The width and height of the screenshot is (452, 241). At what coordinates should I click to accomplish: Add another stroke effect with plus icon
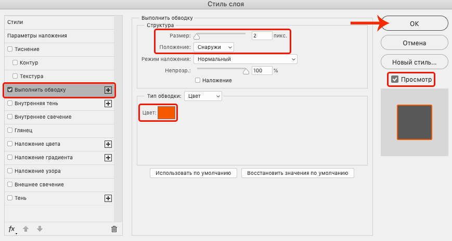pyautogui.click(x=108, y=90)
